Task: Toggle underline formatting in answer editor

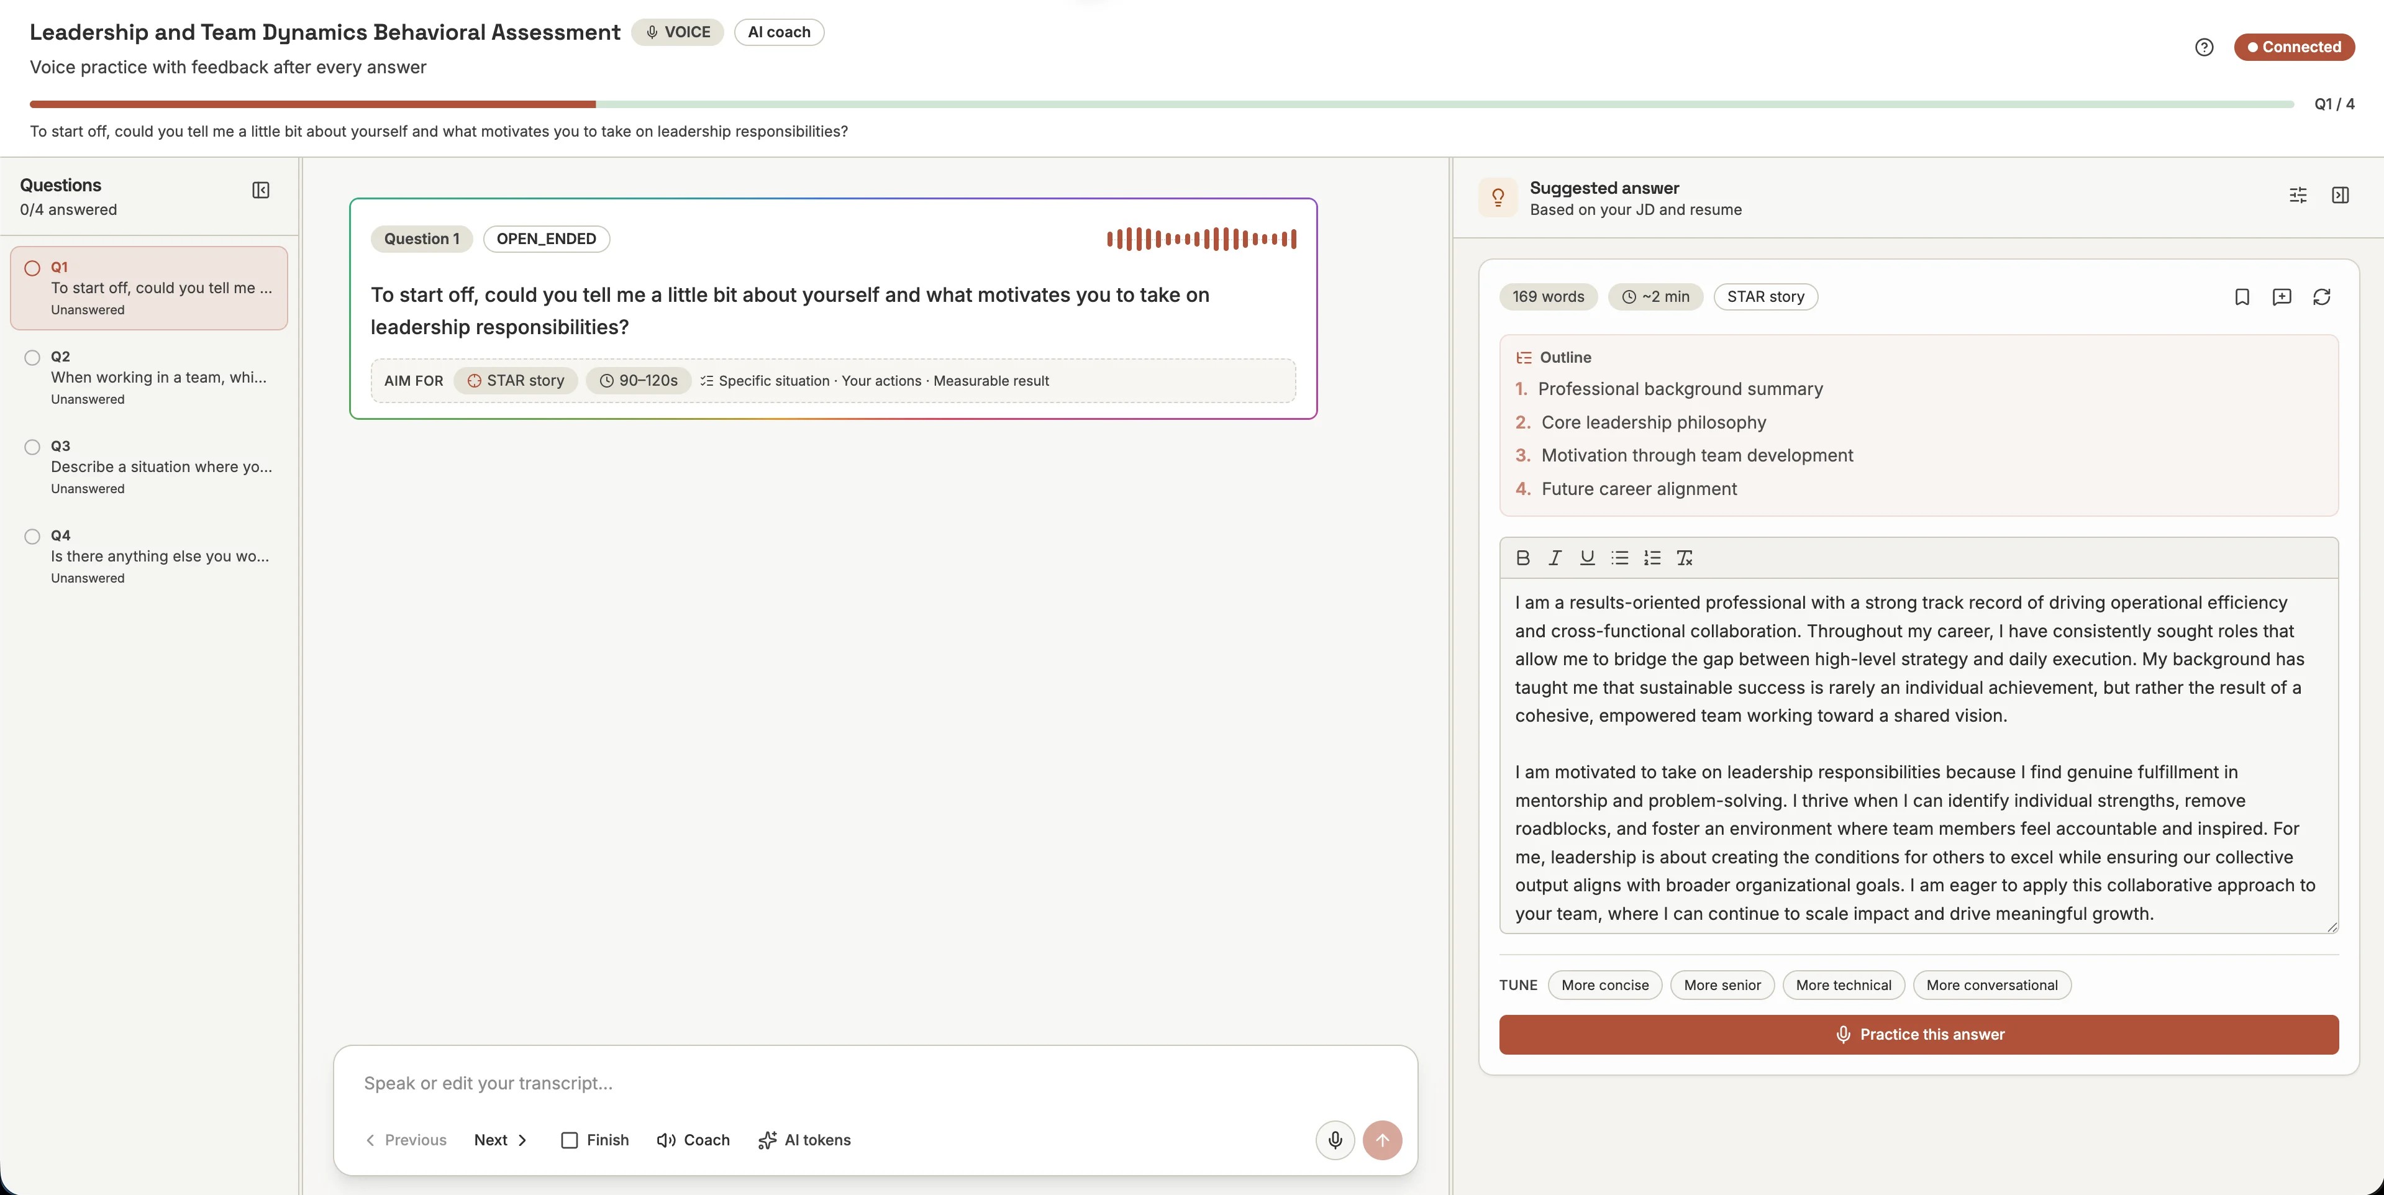Action: point(1587,557)
